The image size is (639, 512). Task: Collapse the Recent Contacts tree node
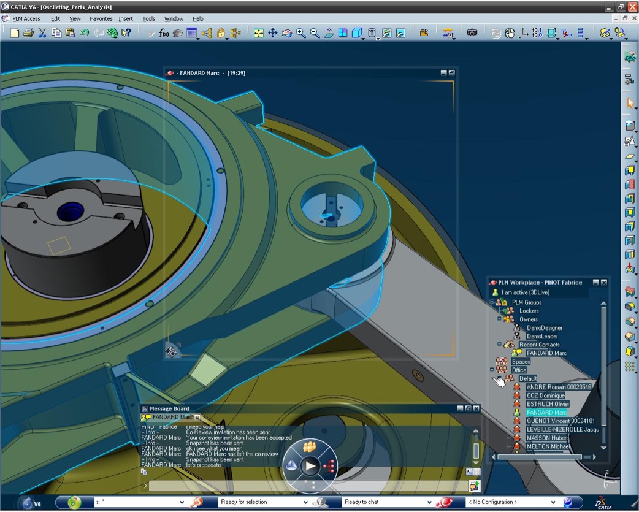click(499, 345)
